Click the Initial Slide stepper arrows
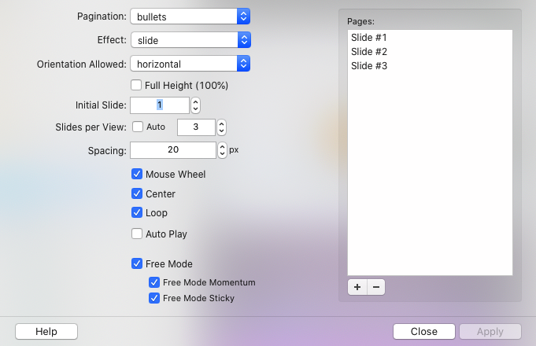This screenshot has height=346, width=536. [x=196, y=105]
